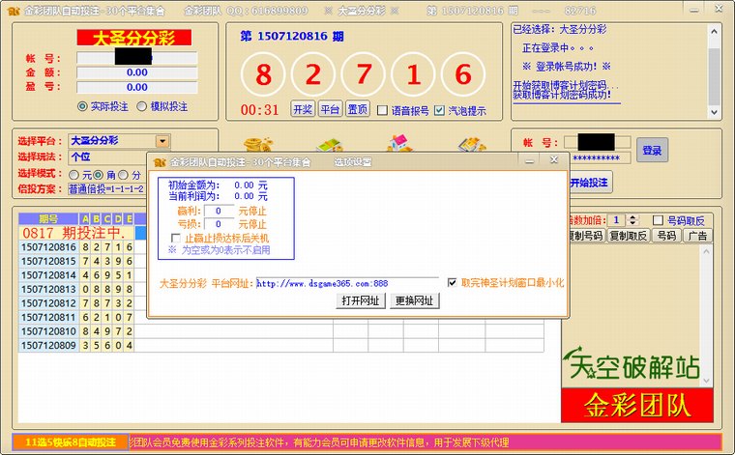The image size is (735, 455).
Task: Click the 11选5快乐8自动投注 orange label
Action: tap(71, 441)
